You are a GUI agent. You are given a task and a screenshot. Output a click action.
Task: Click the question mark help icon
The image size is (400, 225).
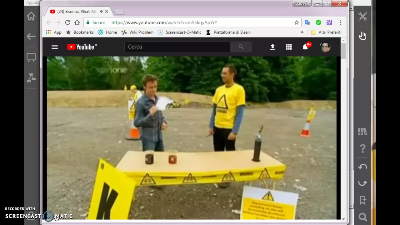(362, 148)
